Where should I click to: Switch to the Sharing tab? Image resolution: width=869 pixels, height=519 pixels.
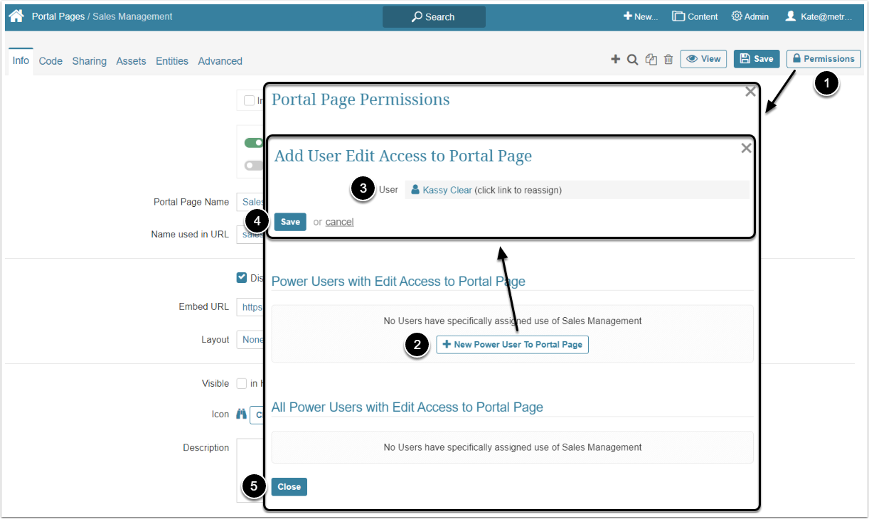tap(89, 61)
